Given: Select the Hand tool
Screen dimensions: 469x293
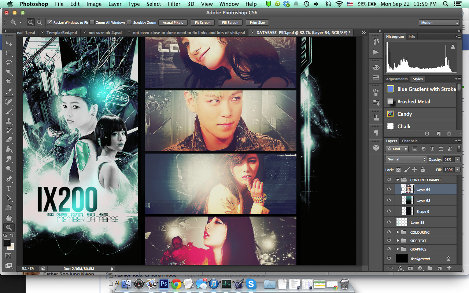Looking at the screenshot, I should click(x=9, y=218).
